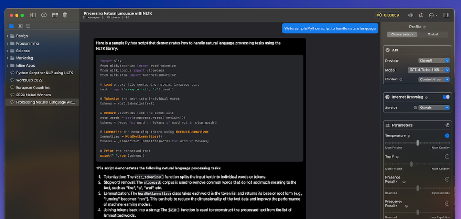Click the Python code block in response
This screenshot has height=219, width=461.
(x=200, y=108)
